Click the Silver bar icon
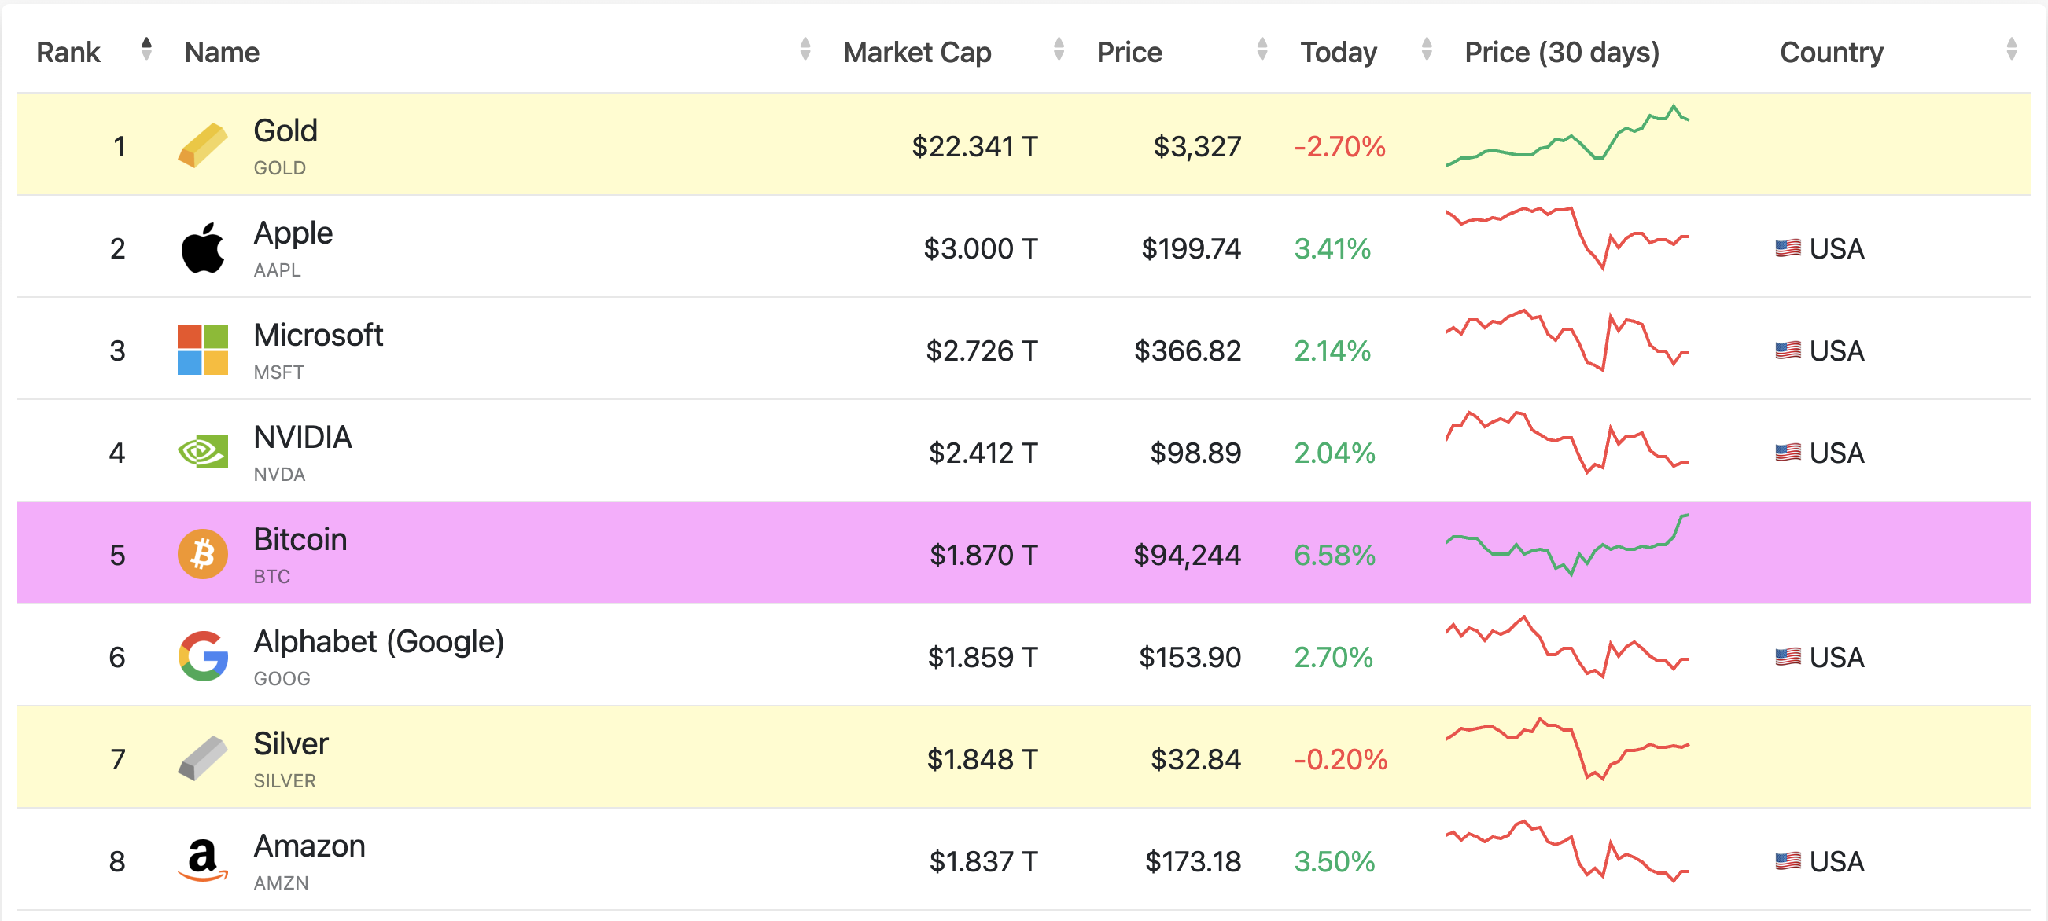The image size is (2048, 921). (203, 758)
